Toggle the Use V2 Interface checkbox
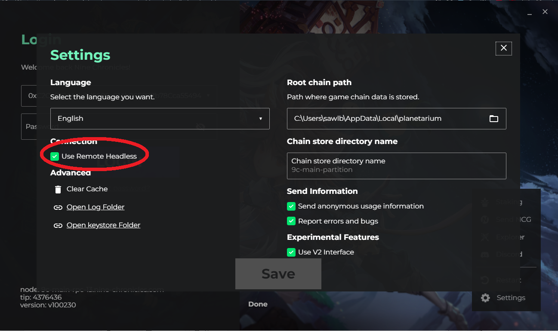 pyautogui.click(x=291, y=252)
